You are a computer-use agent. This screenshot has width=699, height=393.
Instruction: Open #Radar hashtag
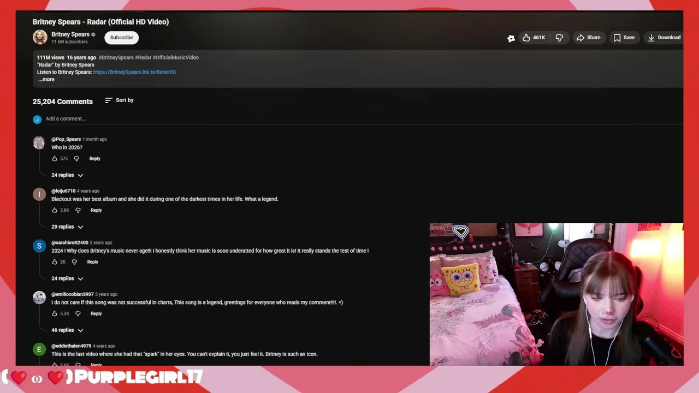tap(143, 57)
